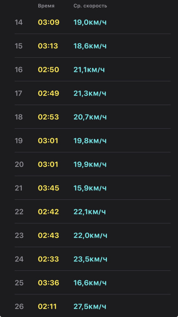The width and height of the screenshot is (178, 317).
Task: Select the 02:33 time in split 24
Action: (x=48, y=259)
